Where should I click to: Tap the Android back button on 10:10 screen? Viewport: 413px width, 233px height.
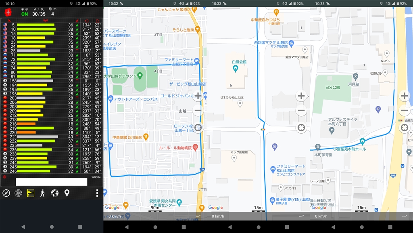[x=23, y=227]
